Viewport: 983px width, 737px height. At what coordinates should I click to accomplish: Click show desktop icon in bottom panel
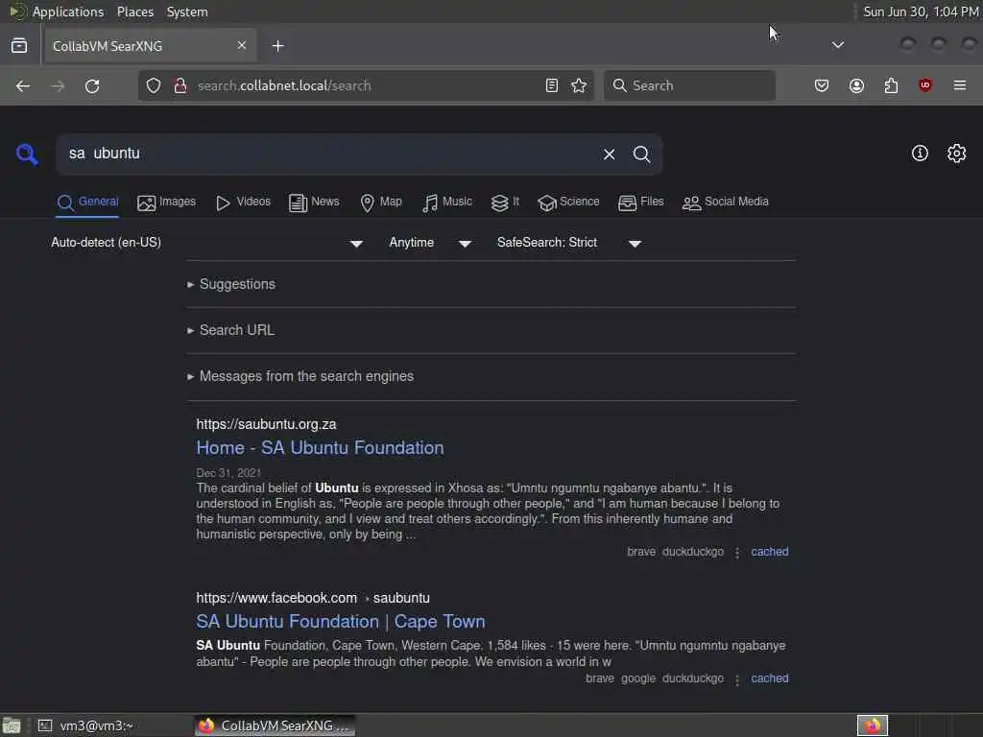12,725
